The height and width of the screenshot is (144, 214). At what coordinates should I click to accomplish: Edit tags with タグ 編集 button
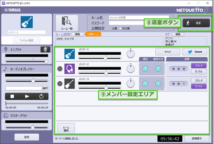[x=178, y=34]
